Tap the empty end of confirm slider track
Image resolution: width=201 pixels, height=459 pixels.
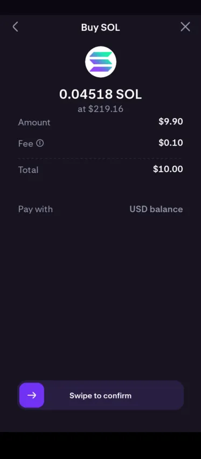pyautogui.click(x=164, y=395)
